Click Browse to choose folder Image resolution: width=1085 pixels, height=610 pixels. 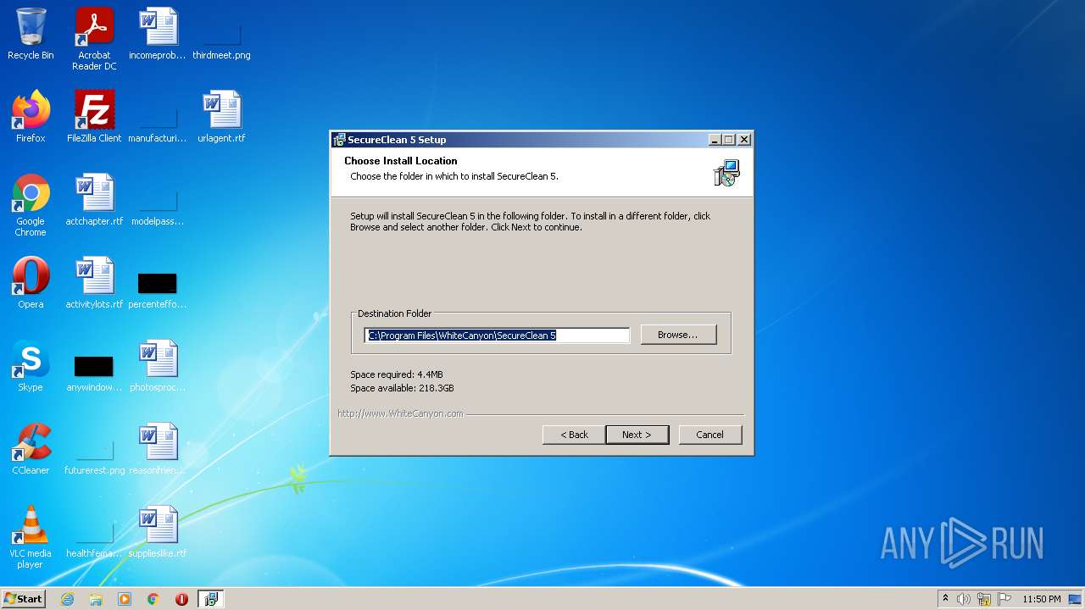click(x=678, y=335)
